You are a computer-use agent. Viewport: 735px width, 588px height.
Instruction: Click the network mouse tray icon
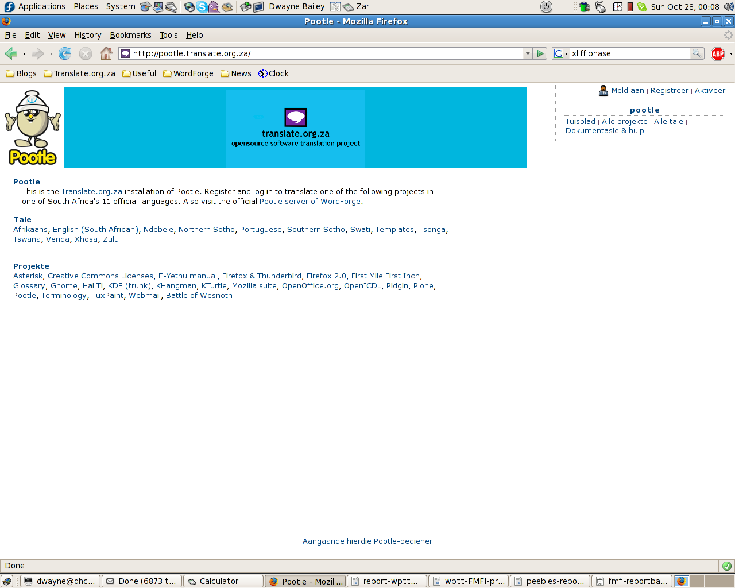(601, 7)
